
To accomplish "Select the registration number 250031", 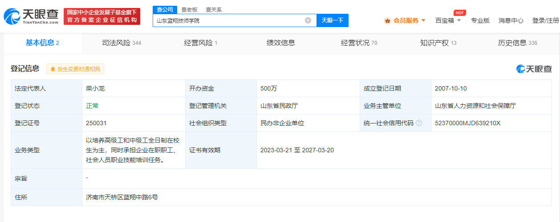I will 96,123.
